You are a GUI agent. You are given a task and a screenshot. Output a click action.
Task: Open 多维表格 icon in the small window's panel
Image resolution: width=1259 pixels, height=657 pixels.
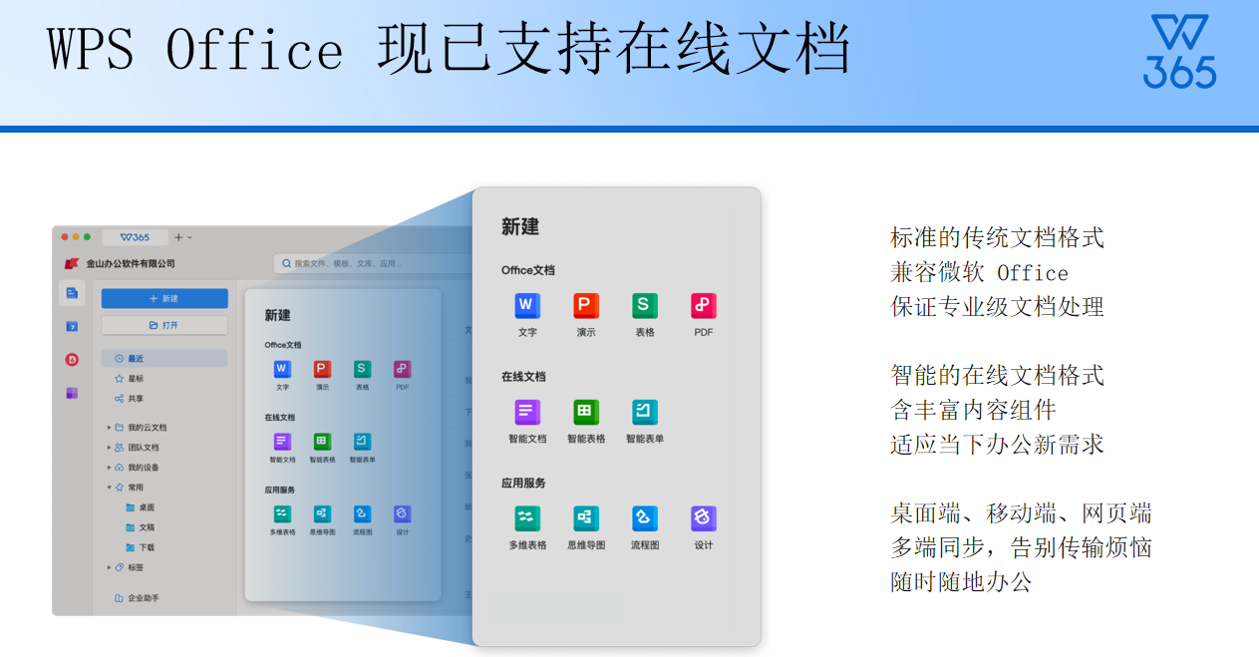pos(282,513)
